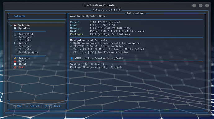The image size is (214, 119).
Task: Click the memory usage 7.25 GiB value
Action: point(110,28)
